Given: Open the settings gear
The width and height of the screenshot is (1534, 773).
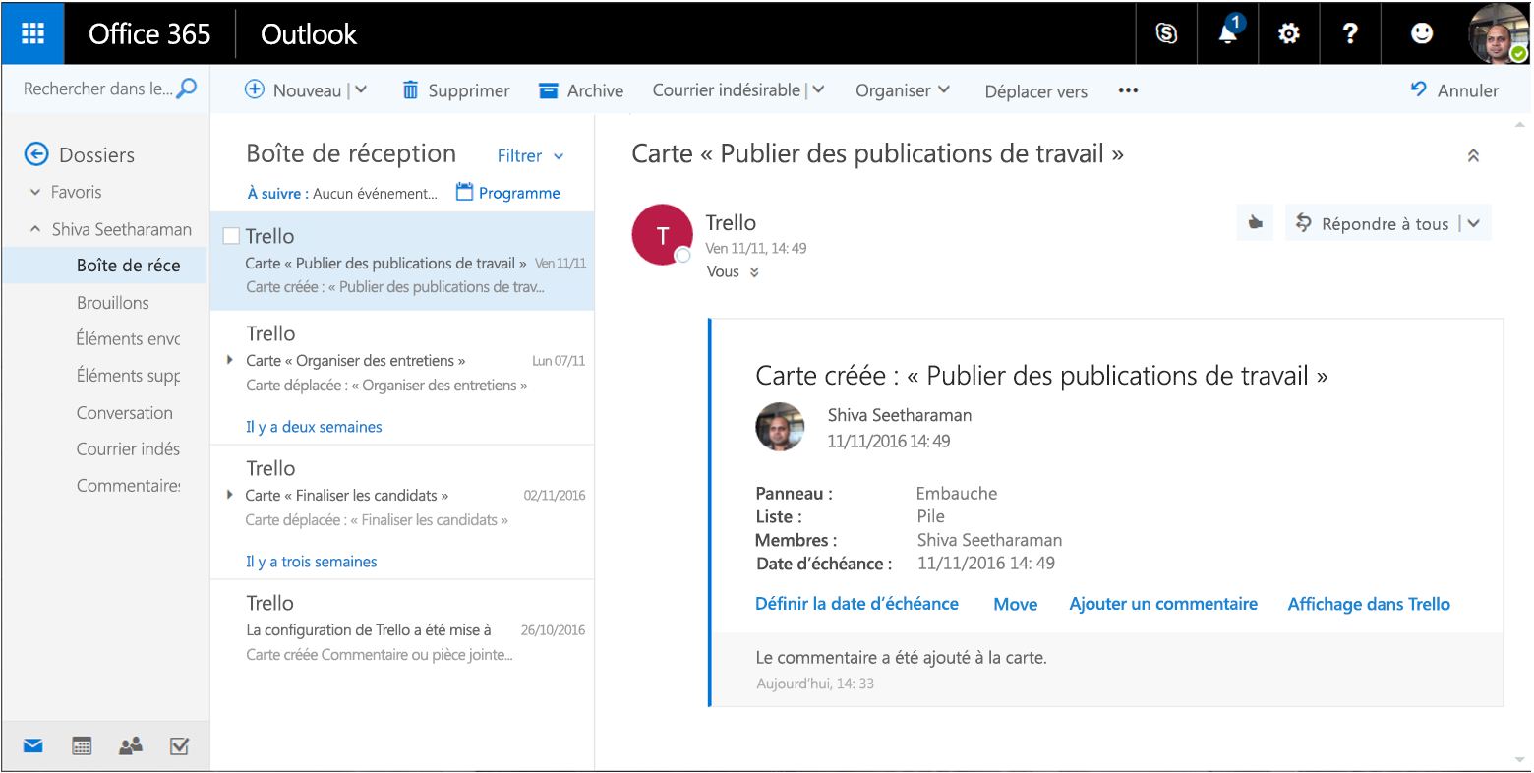Looking at the screenshot, I should click(x=1288, y=33).
